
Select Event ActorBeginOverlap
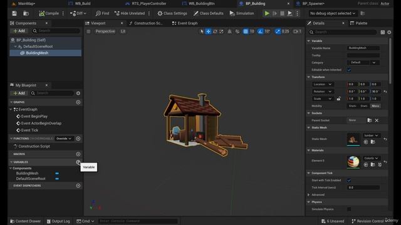[41, 123]
